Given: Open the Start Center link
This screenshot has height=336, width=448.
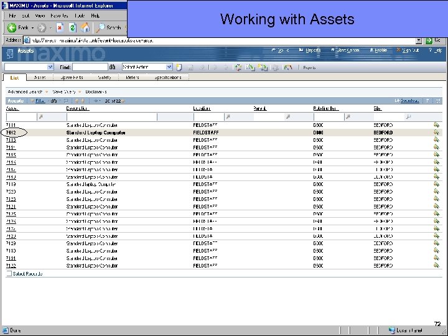Looking at the screenshot, I should pyautogui.click(x=345, y=50).
